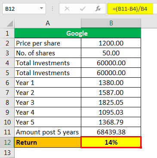Select row 8 header
The width and height of the screenshot is (157, 158).
7,102
